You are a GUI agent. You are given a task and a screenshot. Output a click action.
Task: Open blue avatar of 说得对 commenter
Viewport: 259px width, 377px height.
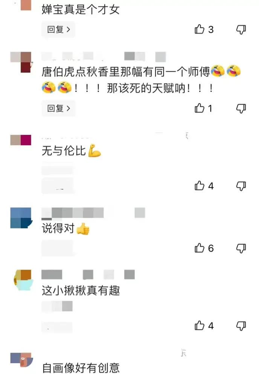click(21, 218)
